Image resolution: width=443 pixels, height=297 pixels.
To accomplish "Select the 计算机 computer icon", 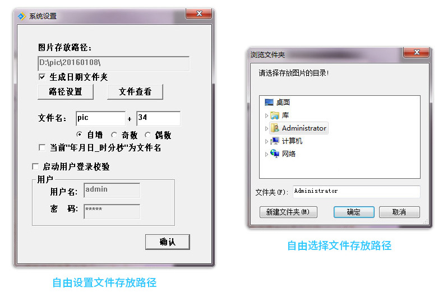I will (x=275, y=141).
